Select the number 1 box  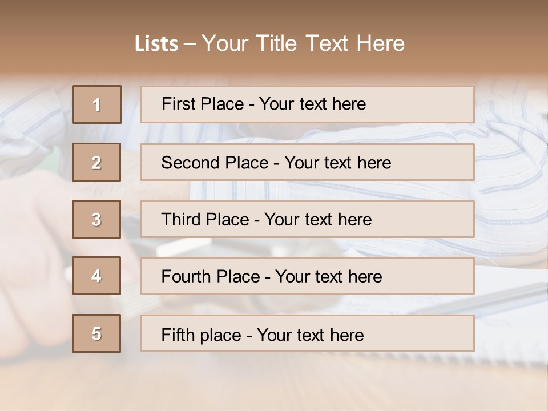[97, 104]
